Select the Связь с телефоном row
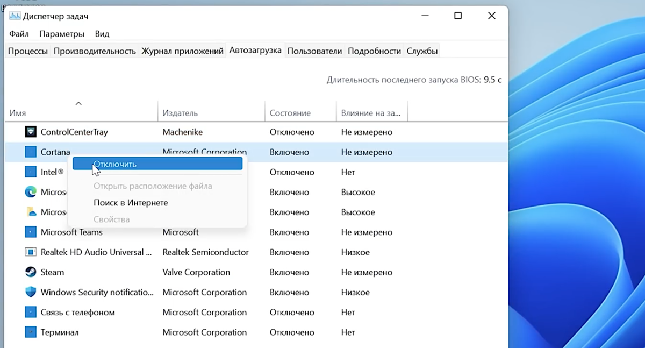 [x=78, y=313]
